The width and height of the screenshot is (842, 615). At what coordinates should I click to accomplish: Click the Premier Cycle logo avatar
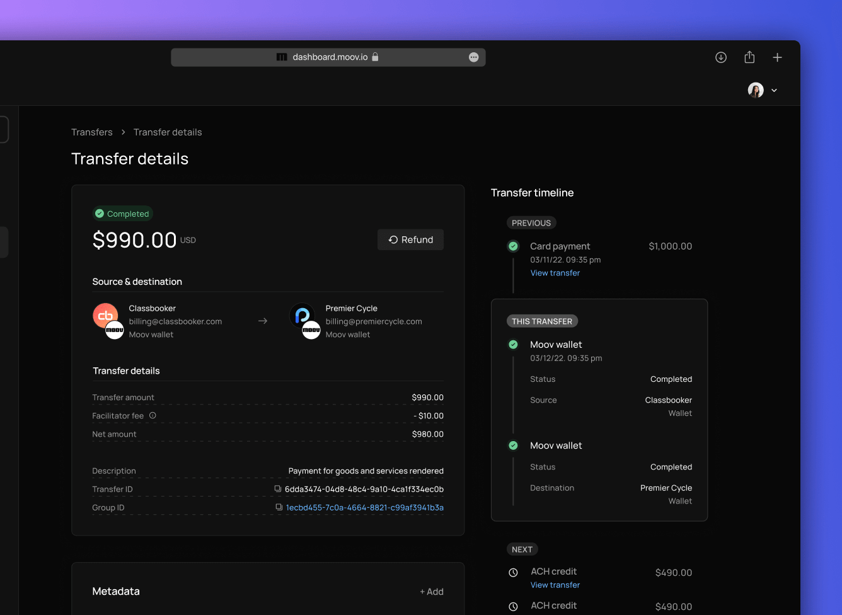pyautogui.click(x=303, y=316)
